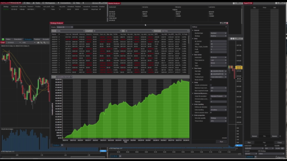Open the Help menu
The height and width of the screenshot is (161, 287).
pyautogui.click(x=77, y=3)
